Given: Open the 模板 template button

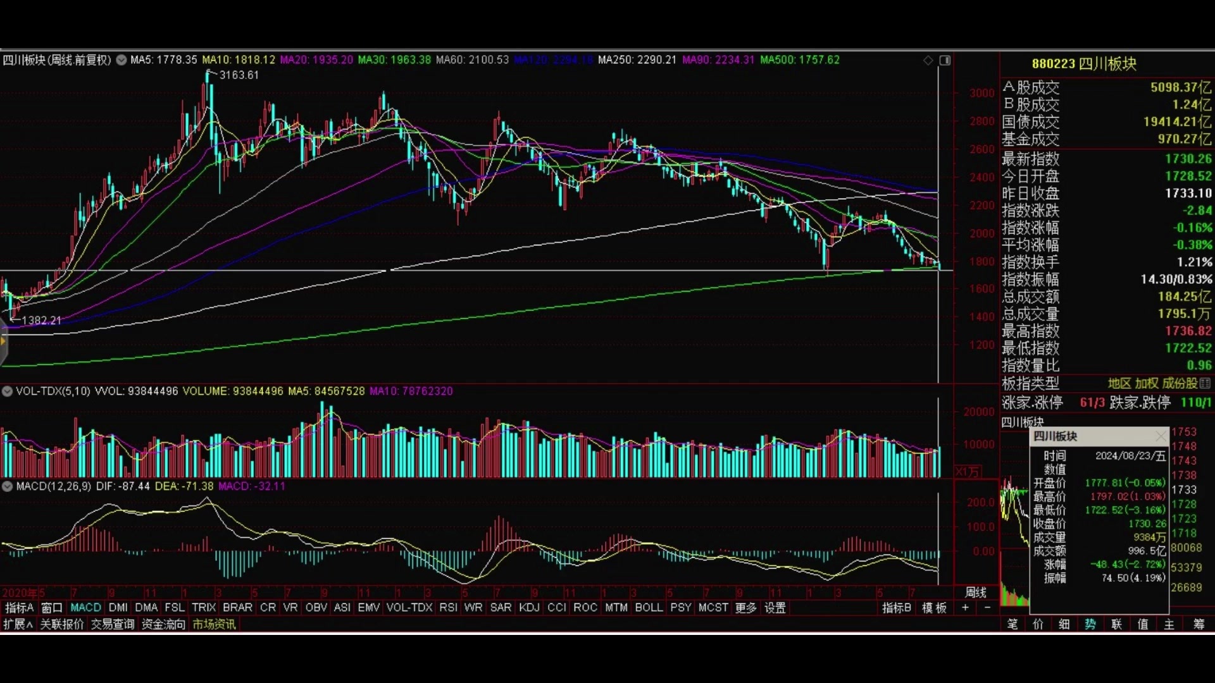Looking at the screenshot, I should pyautogui.click(x=934, y=608).
